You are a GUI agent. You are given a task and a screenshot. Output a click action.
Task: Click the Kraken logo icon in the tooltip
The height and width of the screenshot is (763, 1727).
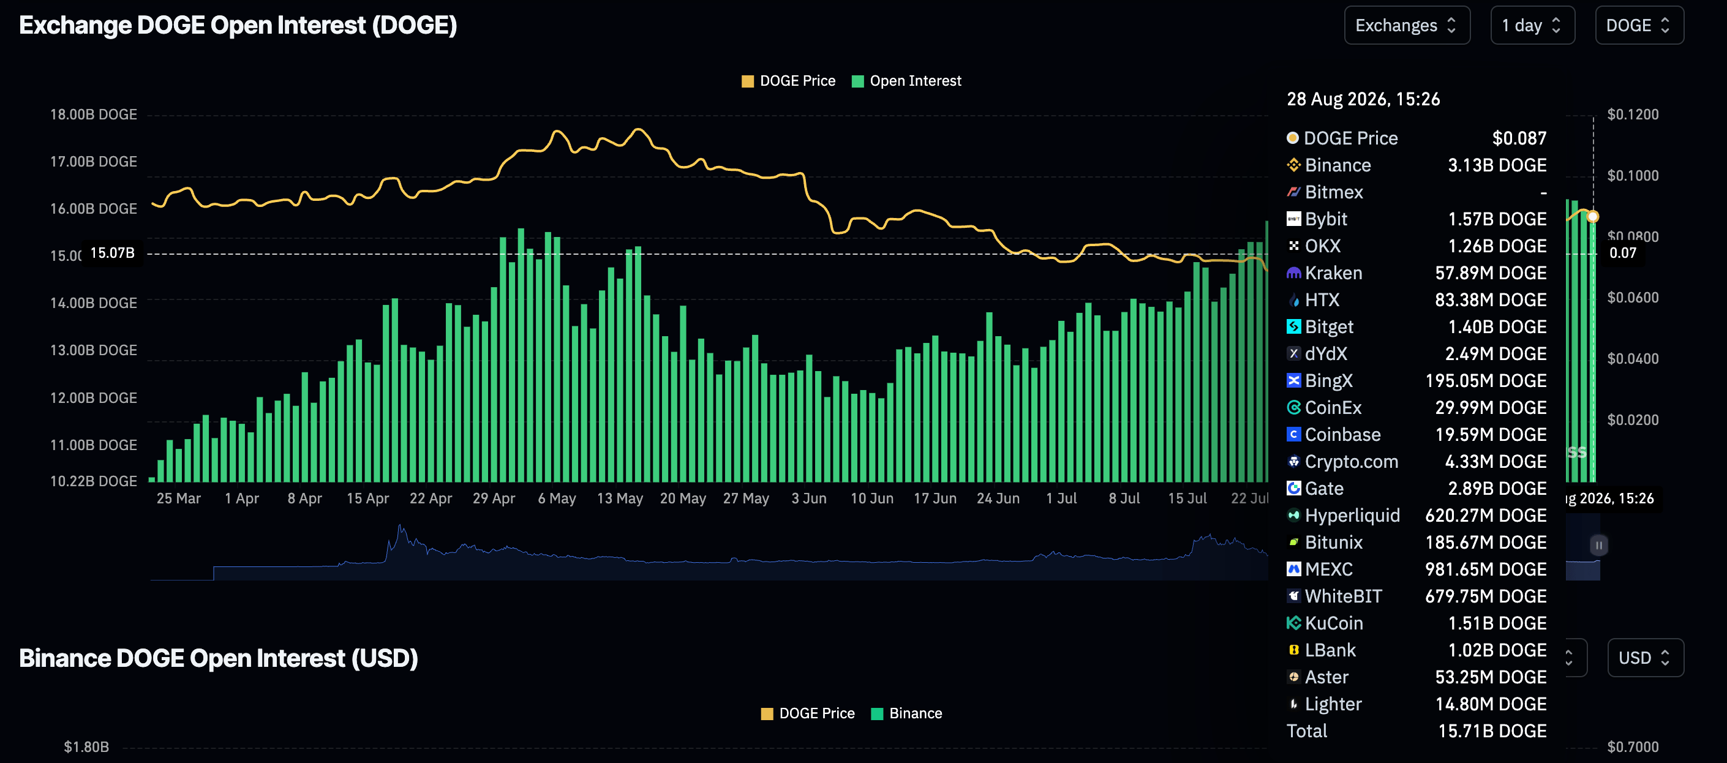(x=1293, y=273)
